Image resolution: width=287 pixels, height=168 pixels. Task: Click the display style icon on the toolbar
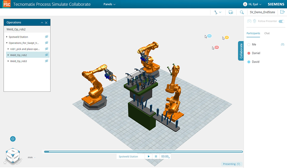(231, 12)
